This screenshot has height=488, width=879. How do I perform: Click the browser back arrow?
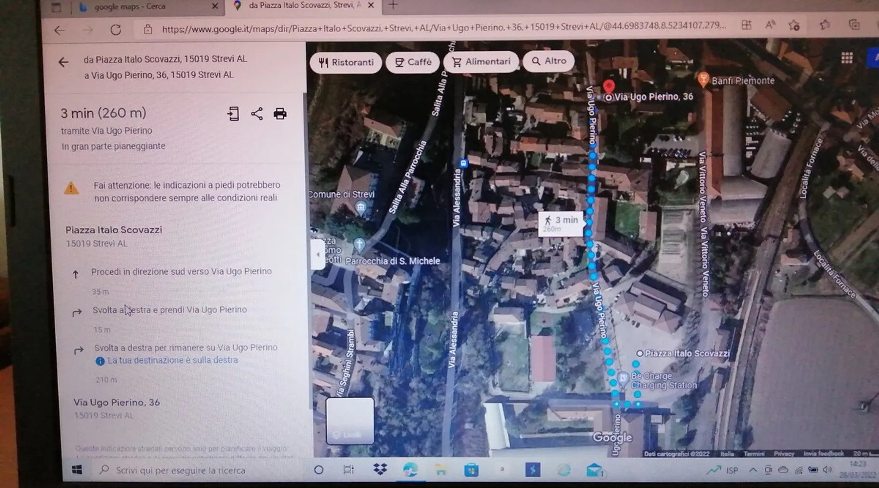(59, 30)
